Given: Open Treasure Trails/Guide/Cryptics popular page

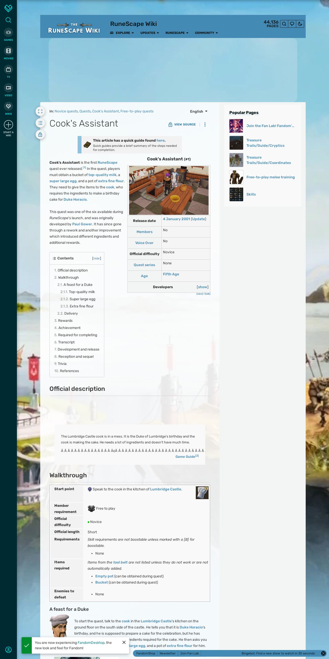Looking at the screenshot, I should [265, 143].
